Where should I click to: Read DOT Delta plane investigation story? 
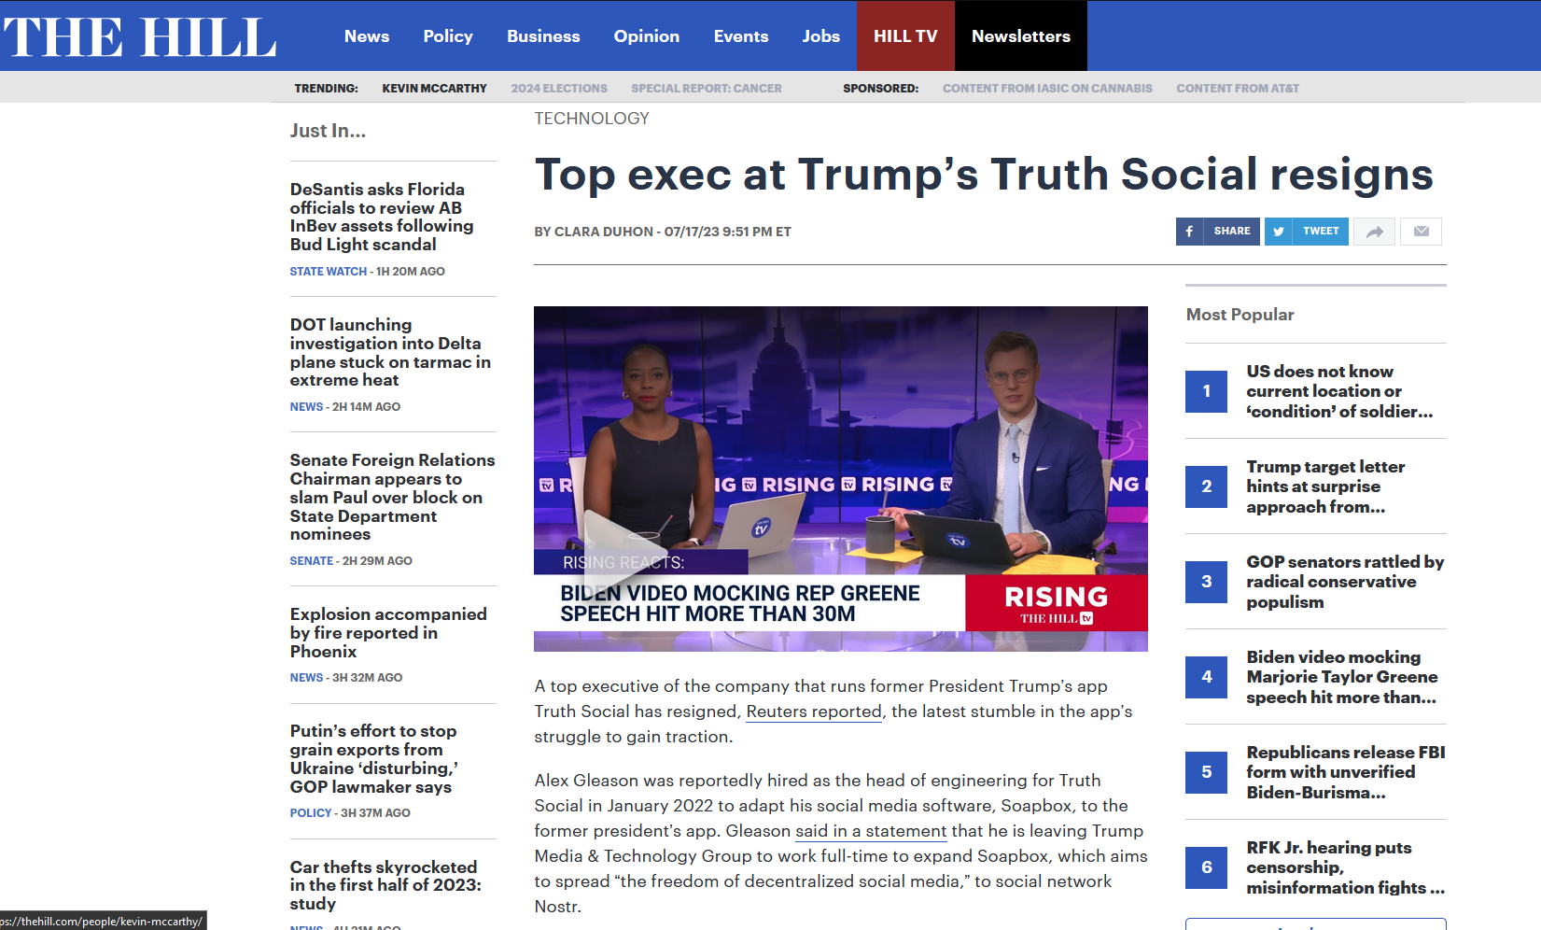click(x=390, y=352)
